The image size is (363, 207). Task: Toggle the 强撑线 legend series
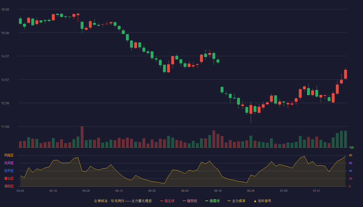pyautogui.click(x=212, y=201)
